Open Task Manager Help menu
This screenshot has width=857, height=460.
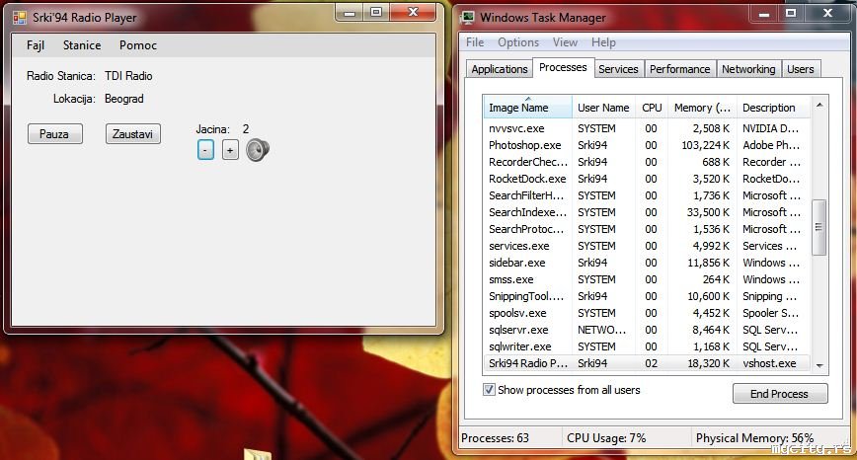pyautogui.click(x=603, y=42)
